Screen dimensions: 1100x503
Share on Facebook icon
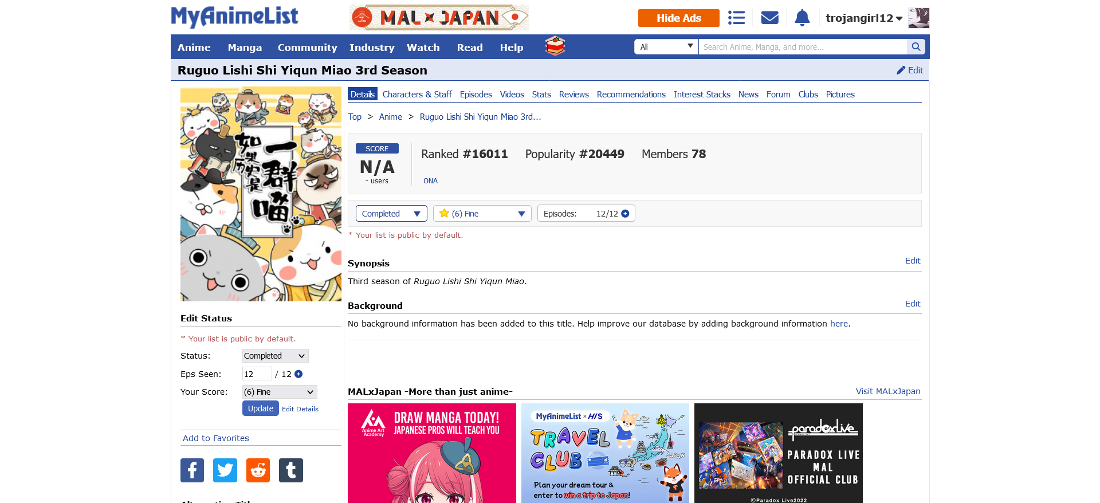[192, 470]
